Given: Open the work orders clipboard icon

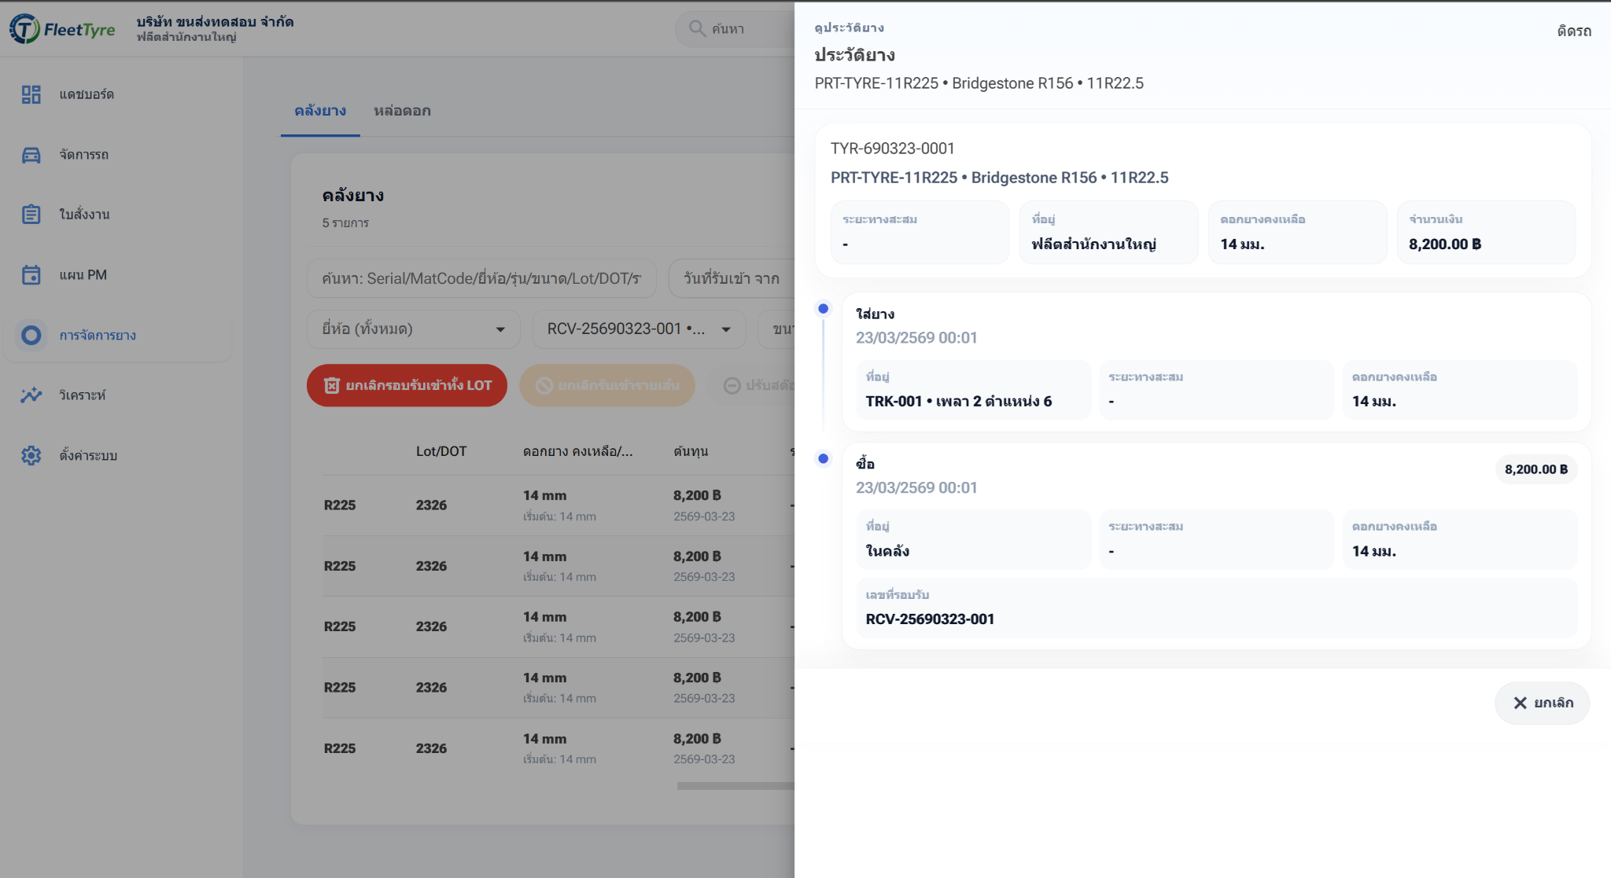Looking at the screenshot, I should (31, 215).
